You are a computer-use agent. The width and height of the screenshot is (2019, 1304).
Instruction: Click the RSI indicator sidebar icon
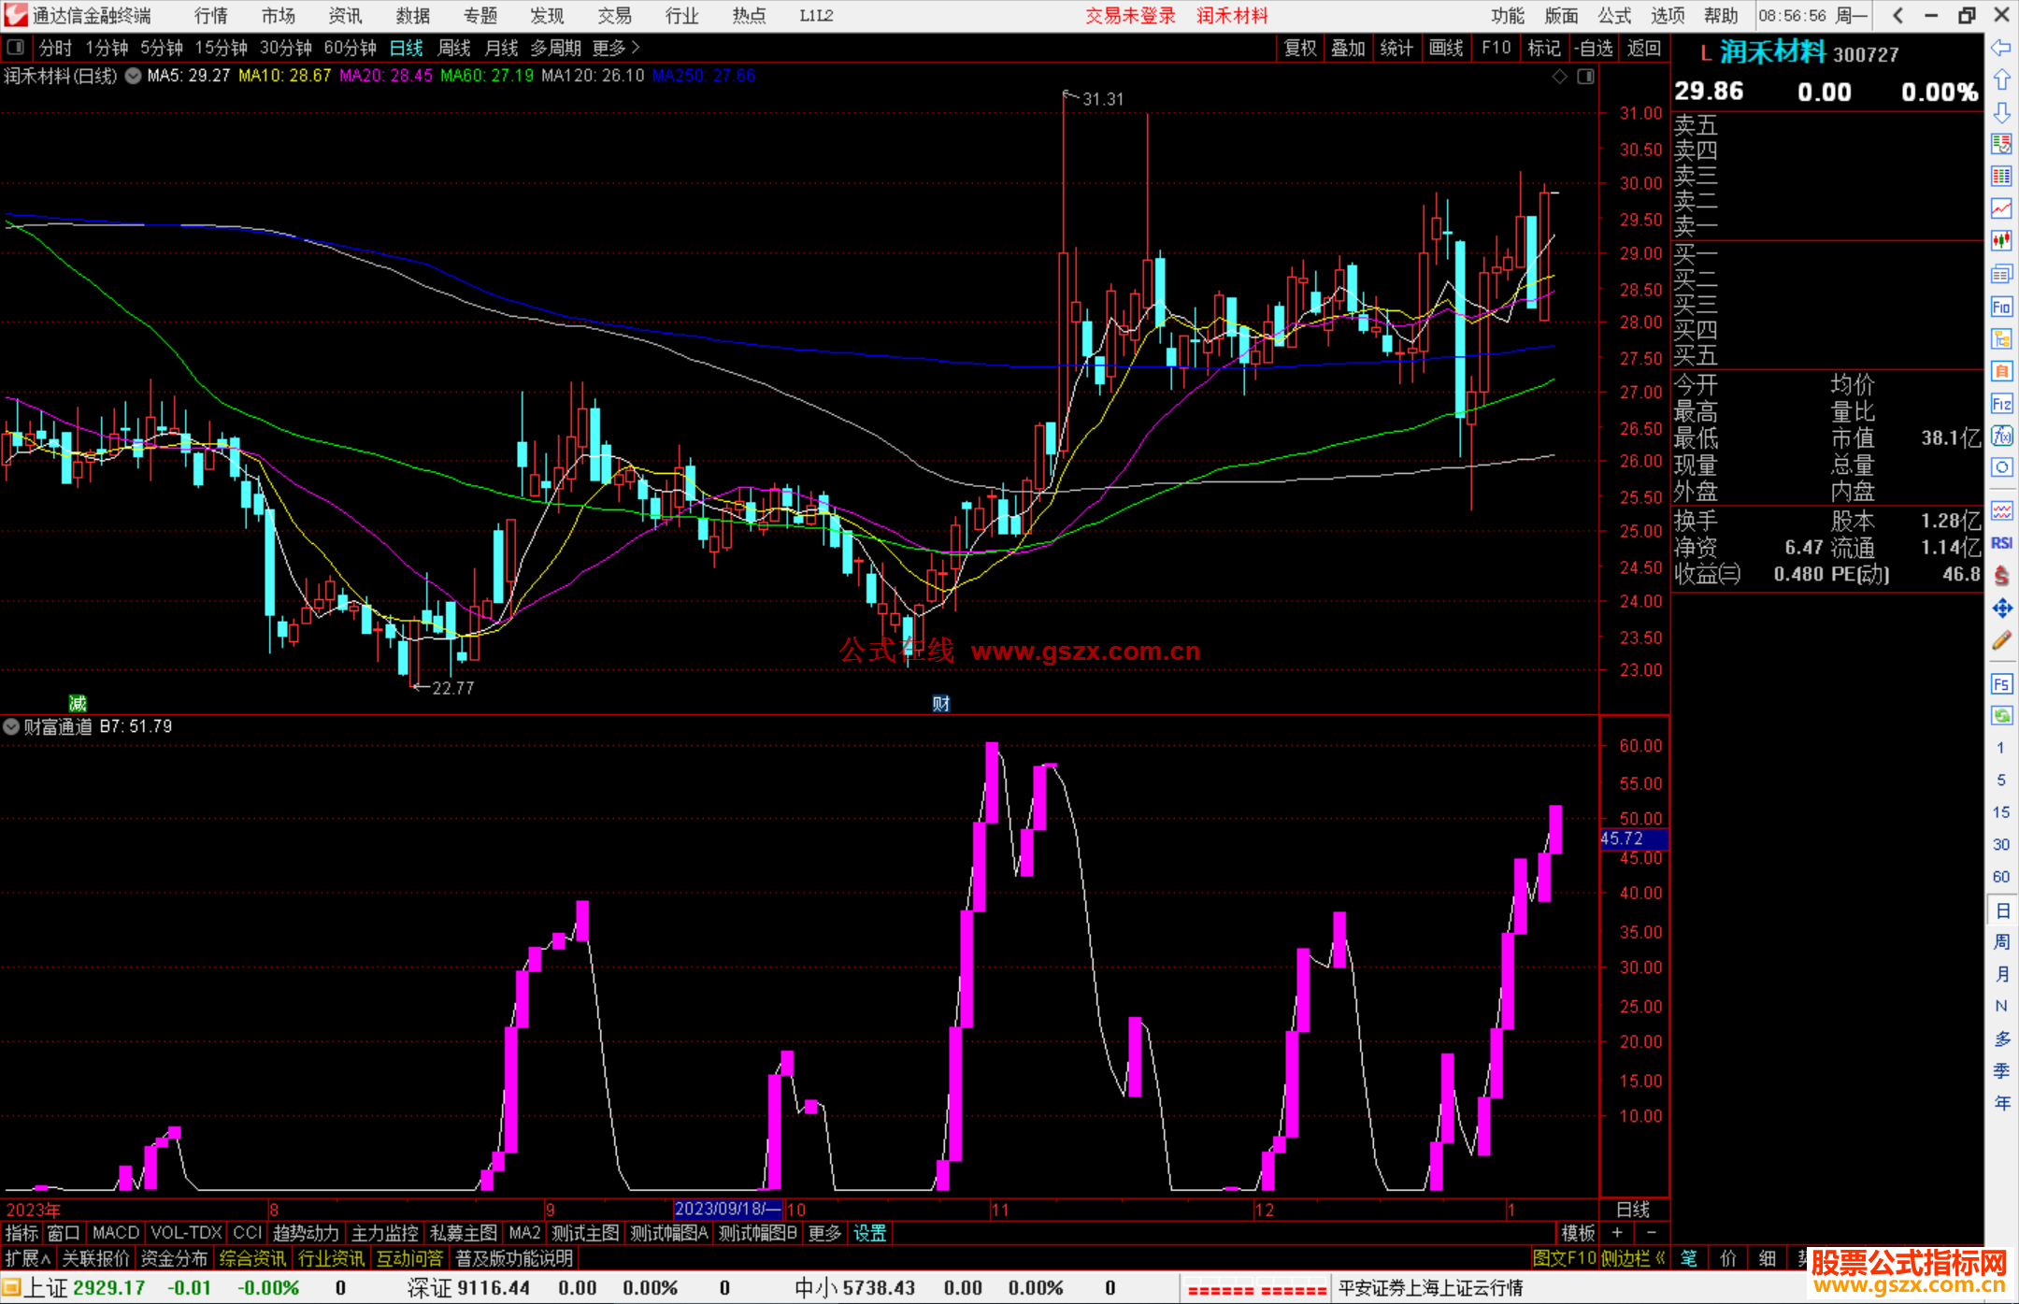click(x=2001, y=543)
